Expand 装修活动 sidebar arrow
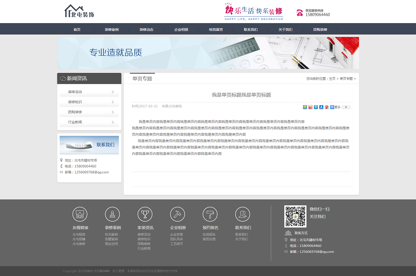Viewport: 416px width, 276px height. (113, 92)
